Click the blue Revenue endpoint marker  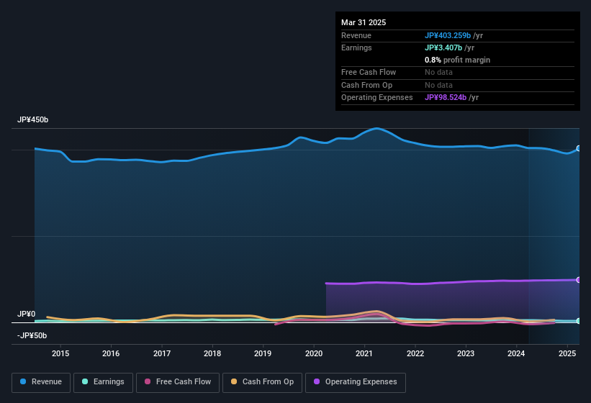coord(579,148)
